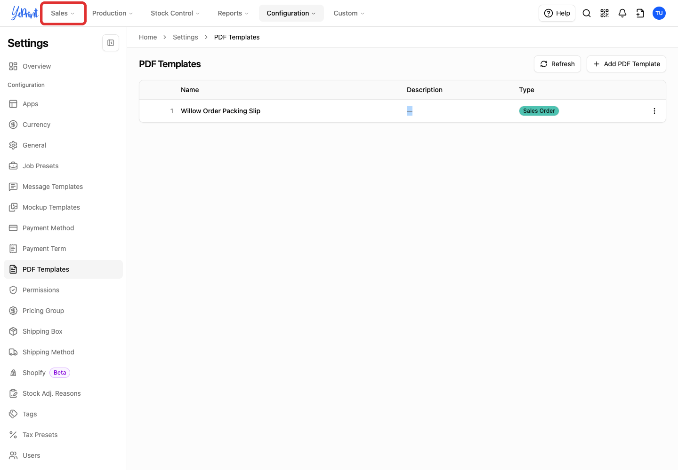The image size is (678, 470).
Task: Open Apps settings
Action: coord(63,104)
